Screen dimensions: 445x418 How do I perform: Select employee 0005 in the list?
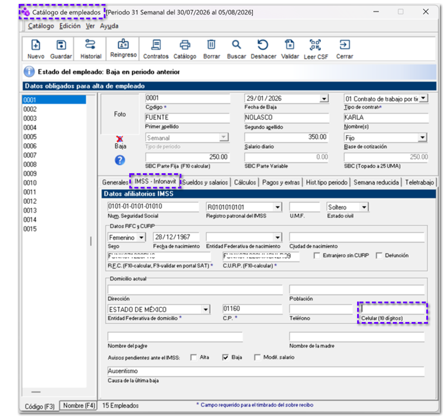click(x=54, y=137)
